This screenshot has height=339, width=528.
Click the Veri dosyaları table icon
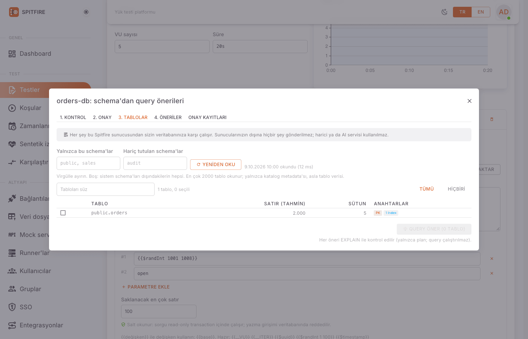[x=12, y=217]
